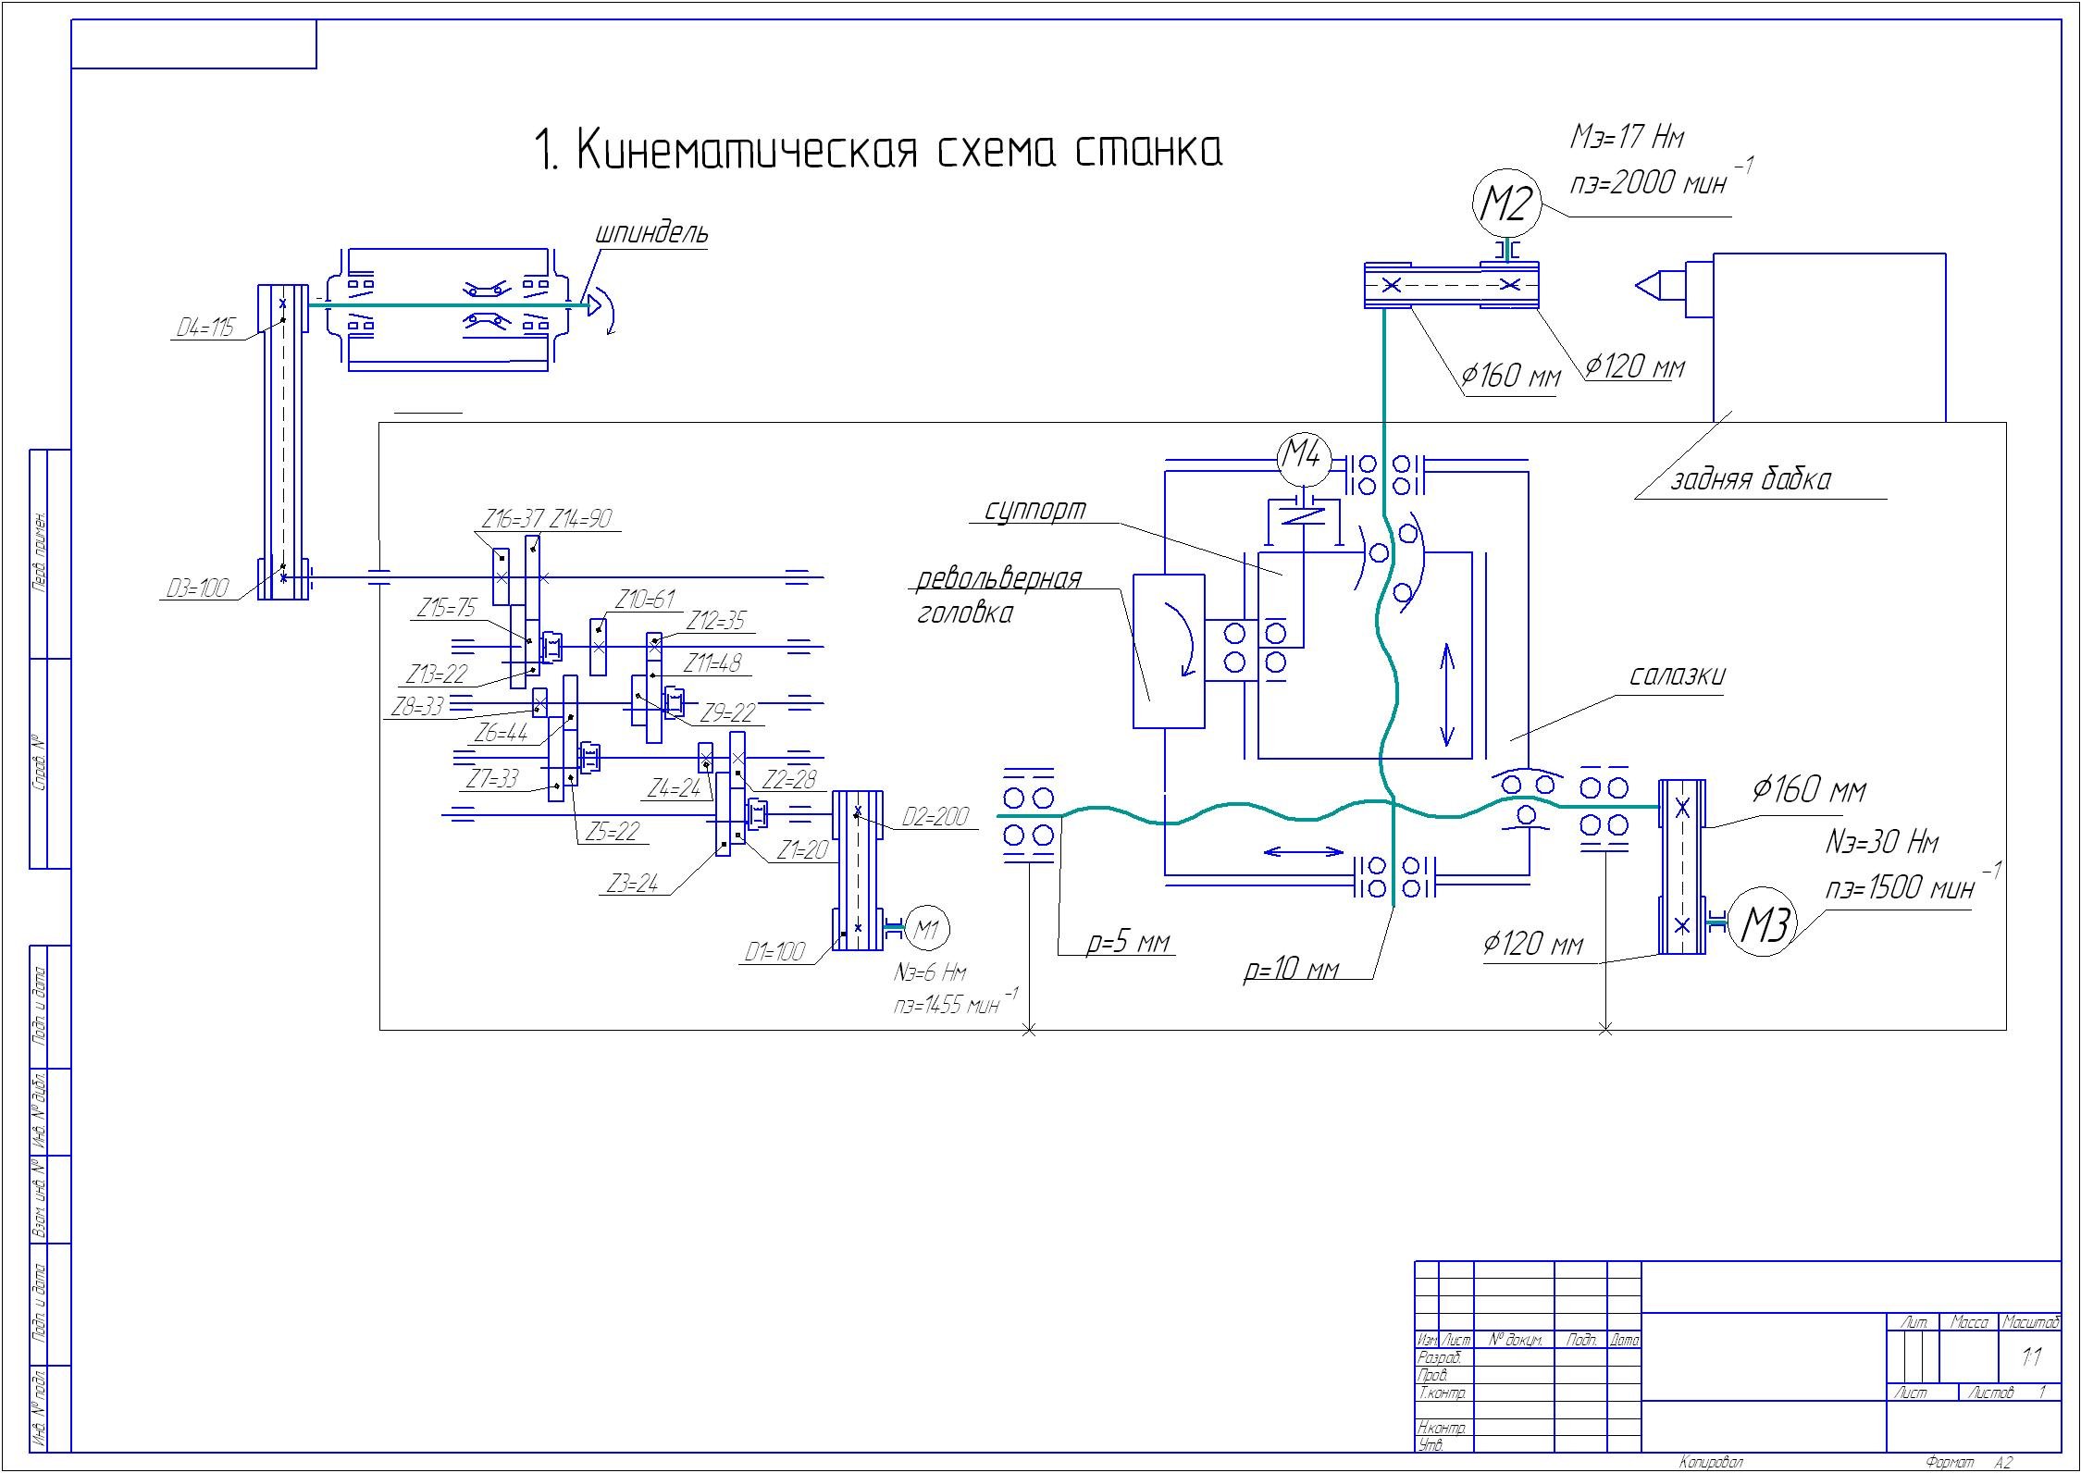Click the 'Z14=90' gear label
Viewport: 2081px width, 1473px height.
580,519
